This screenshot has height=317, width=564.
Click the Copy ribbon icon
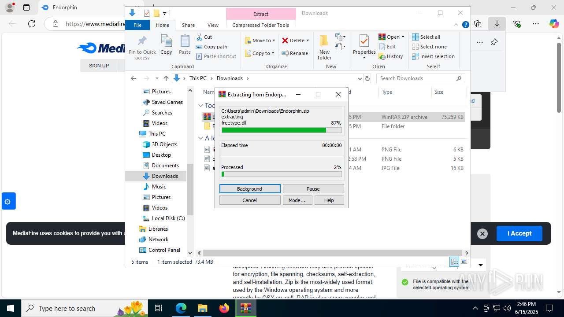(x=166, y=44)
